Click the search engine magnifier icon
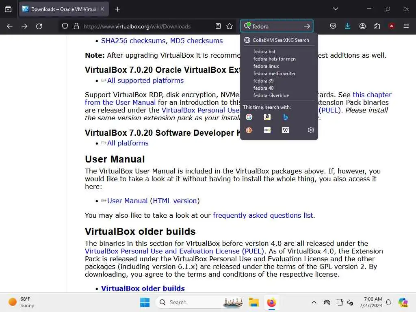Screen dimensions: 416x312 (247, 26)
